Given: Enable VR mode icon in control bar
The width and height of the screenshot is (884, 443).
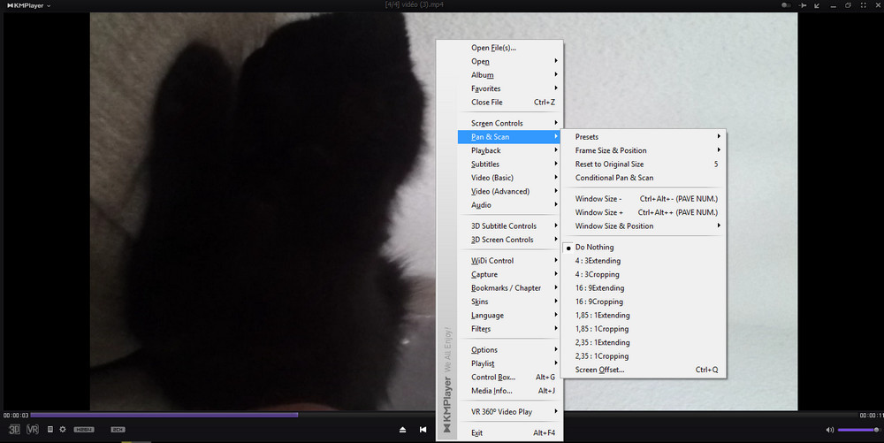Looking at the screenshot, I should tap(33, 430).
